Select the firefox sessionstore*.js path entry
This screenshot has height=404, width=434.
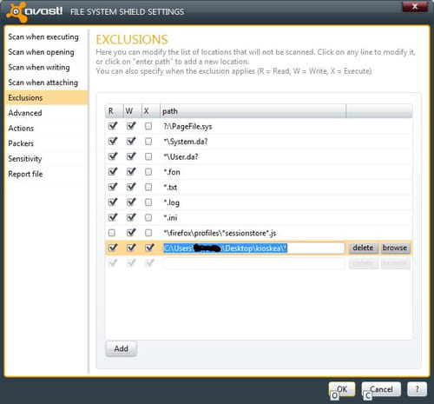220,233
